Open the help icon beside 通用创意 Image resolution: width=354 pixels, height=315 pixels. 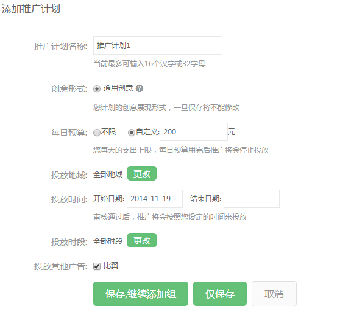coord(140,88)
